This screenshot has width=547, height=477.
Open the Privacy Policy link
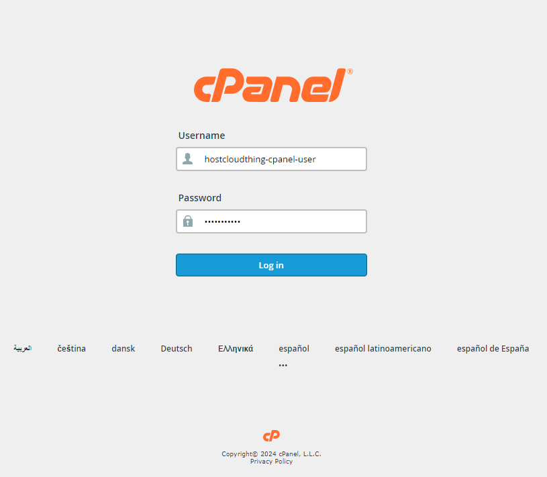click(271, 462)
